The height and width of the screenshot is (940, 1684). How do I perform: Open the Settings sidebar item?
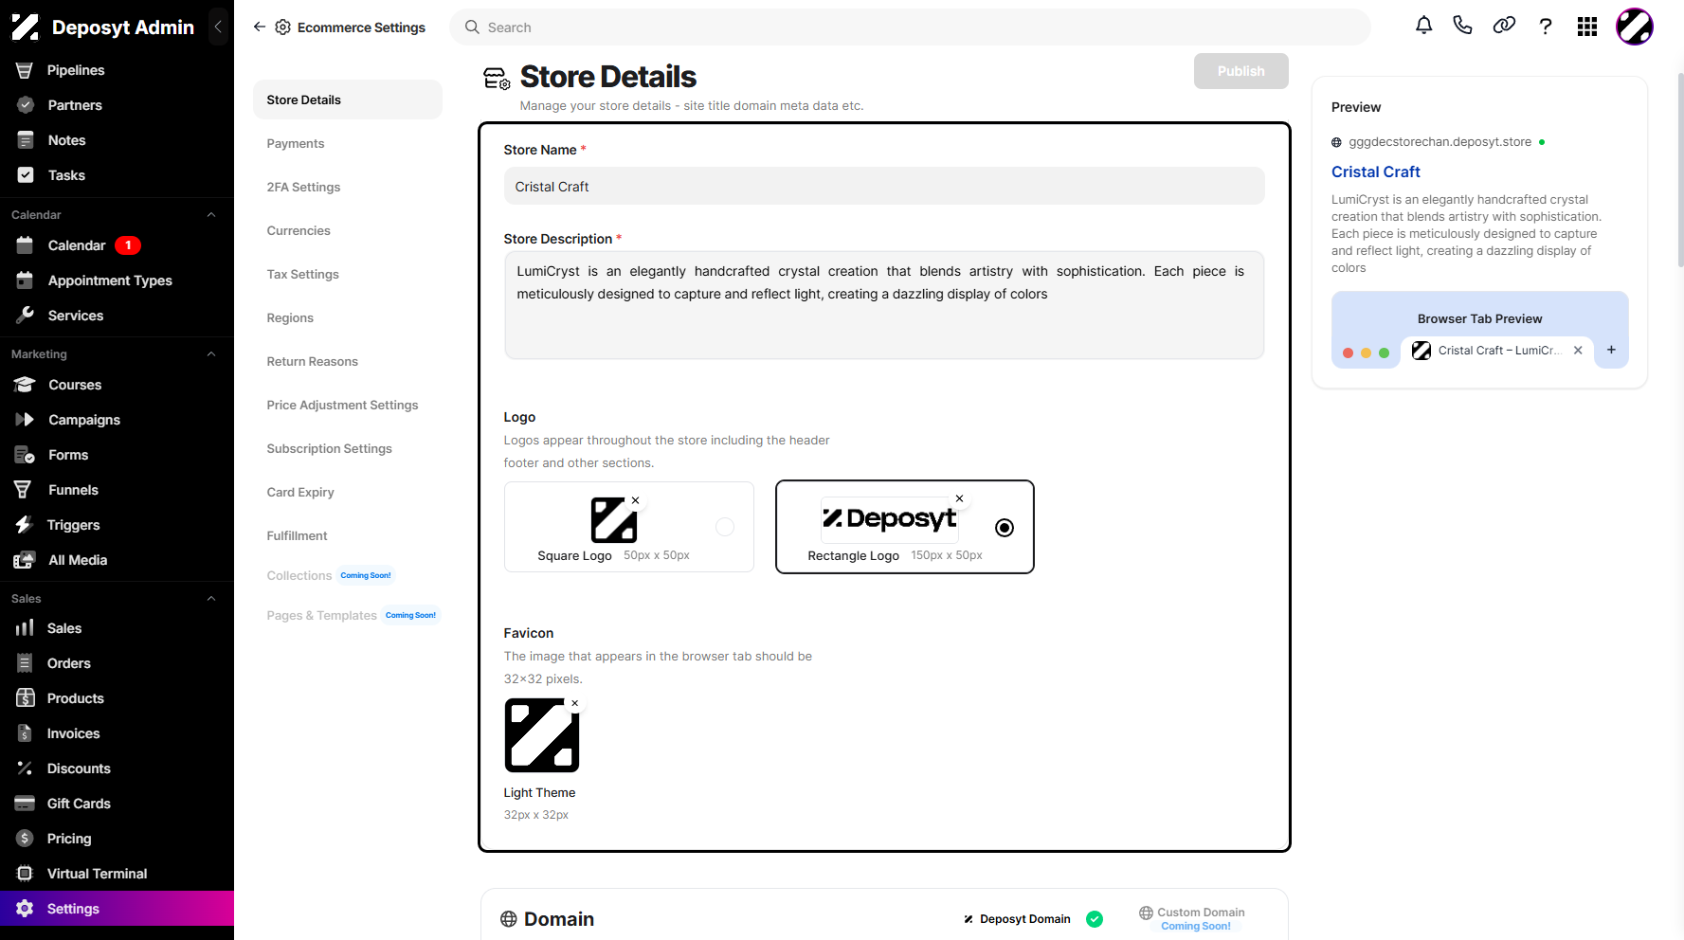[x=117, y=909]
